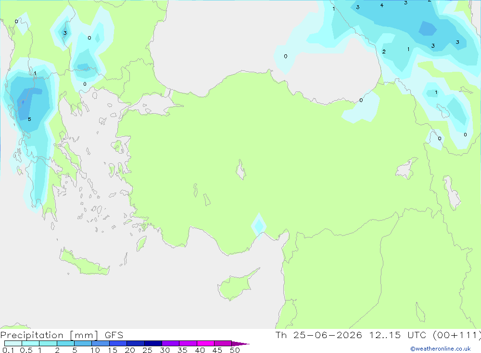This screenshot has width=481, height=353.
Task: Click the date 'Th 25-06-2026'
Action: (318, 335)
